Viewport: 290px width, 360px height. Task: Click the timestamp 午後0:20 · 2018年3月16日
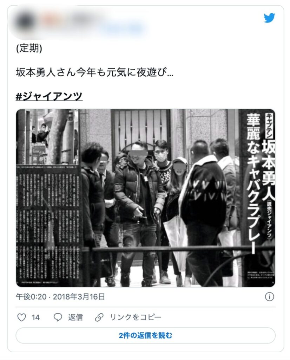[x=60, y=297]
